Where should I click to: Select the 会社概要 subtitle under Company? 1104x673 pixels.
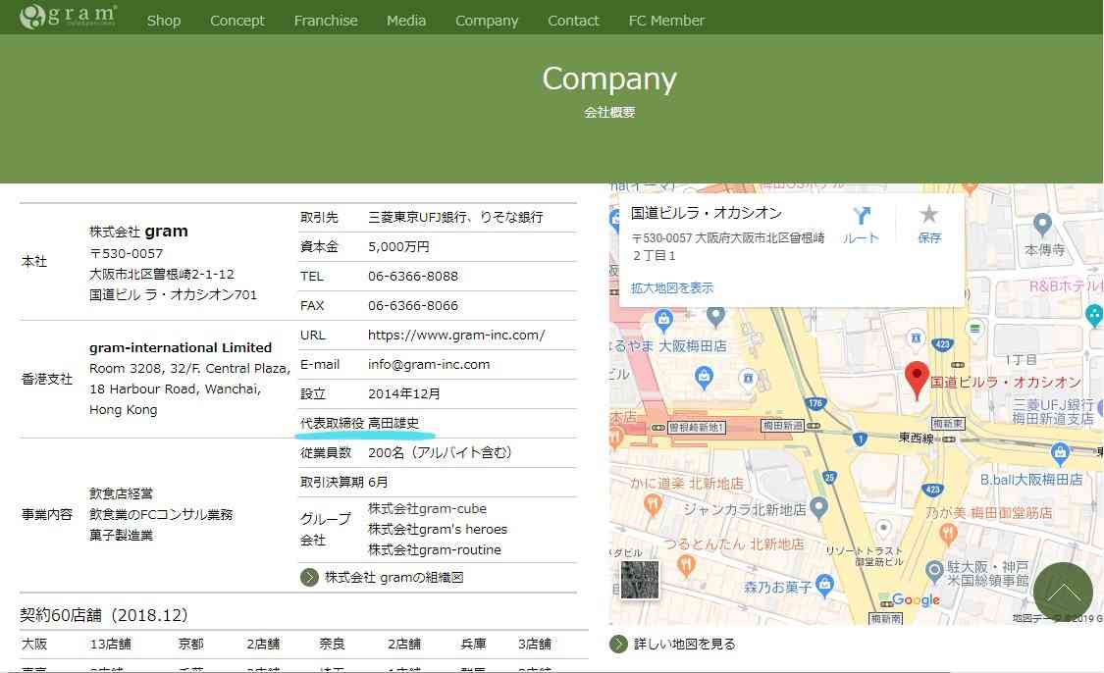coord(609,113)
